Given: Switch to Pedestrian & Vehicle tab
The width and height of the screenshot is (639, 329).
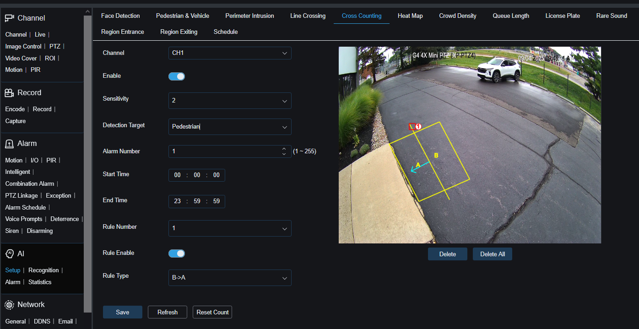Looking at the screenshot, I should (183, 16).
